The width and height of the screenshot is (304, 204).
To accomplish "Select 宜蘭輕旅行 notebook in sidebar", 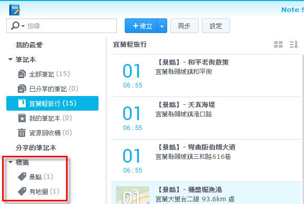I will 52,103.
